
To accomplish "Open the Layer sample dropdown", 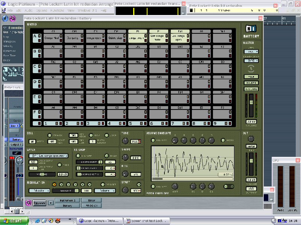I will coord(49,156).
